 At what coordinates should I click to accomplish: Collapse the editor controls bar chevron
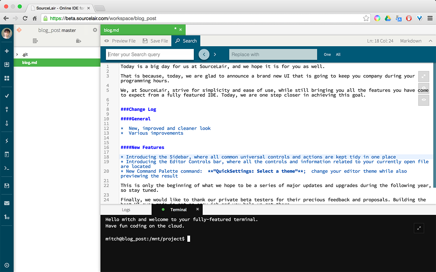[x=431, y=41]
